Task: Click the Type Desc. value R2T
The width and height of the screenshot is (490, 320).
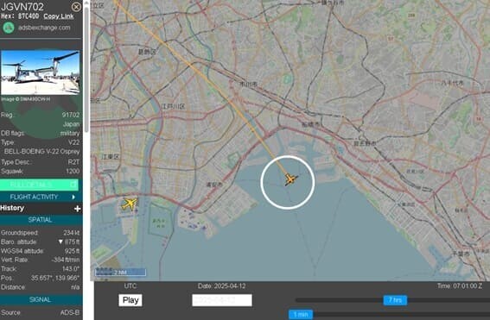Action: click(73, 162)
